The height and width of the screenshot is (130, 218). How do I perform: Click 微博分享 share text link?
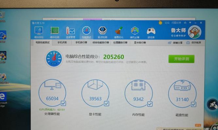(177, 43)
